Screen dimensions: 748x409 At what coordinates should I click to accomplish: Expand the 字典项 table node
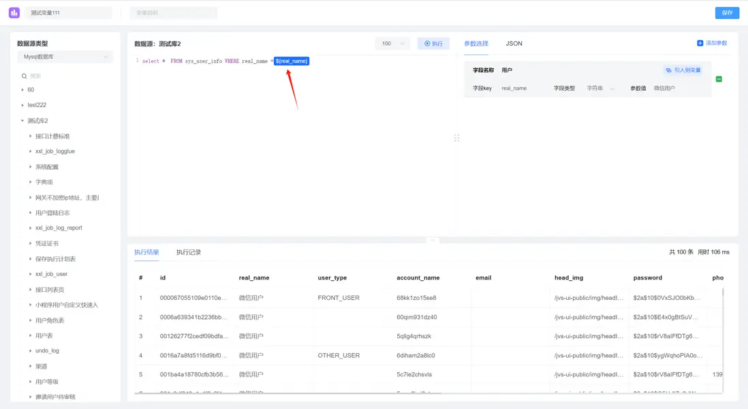31,182
